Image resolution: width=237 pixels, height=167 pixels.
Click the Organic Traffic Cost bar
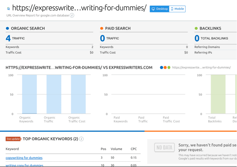click(x=78, y=94)
